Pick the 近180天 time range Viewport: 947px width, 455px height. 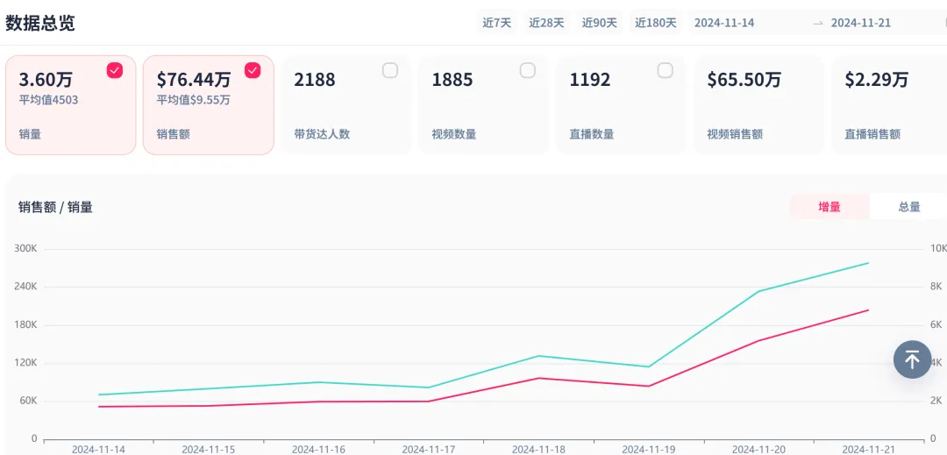[x=656, y=23]
